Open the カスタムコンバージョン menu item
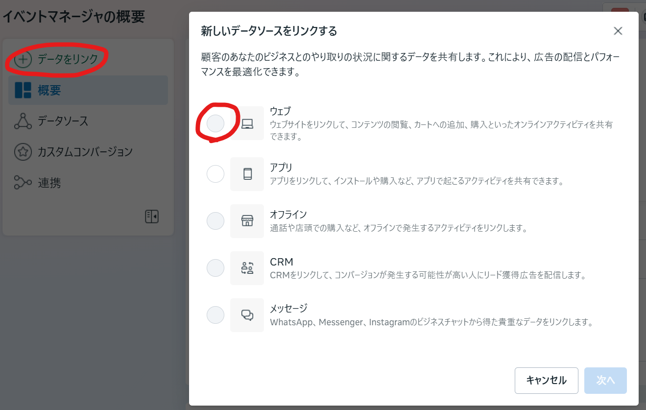 pos(85,152)
